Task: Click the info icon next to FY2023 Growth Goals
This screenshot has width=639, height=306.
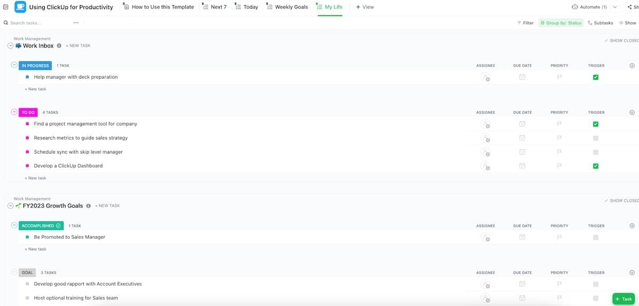Action: tap(88, 206)
